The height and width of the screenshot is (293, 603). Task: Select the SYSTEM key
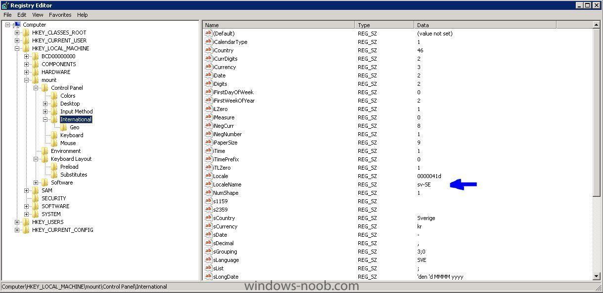point(51,214)
